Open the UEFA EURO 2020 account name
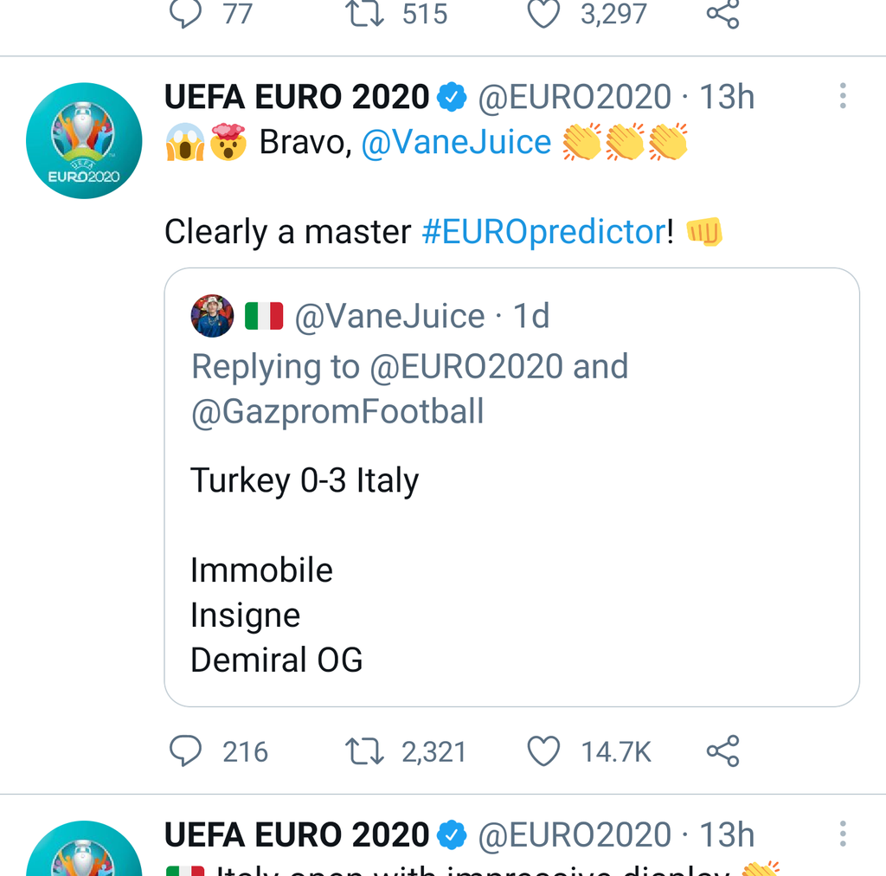The width and height of the screenshot is (886, 876). 297,98
